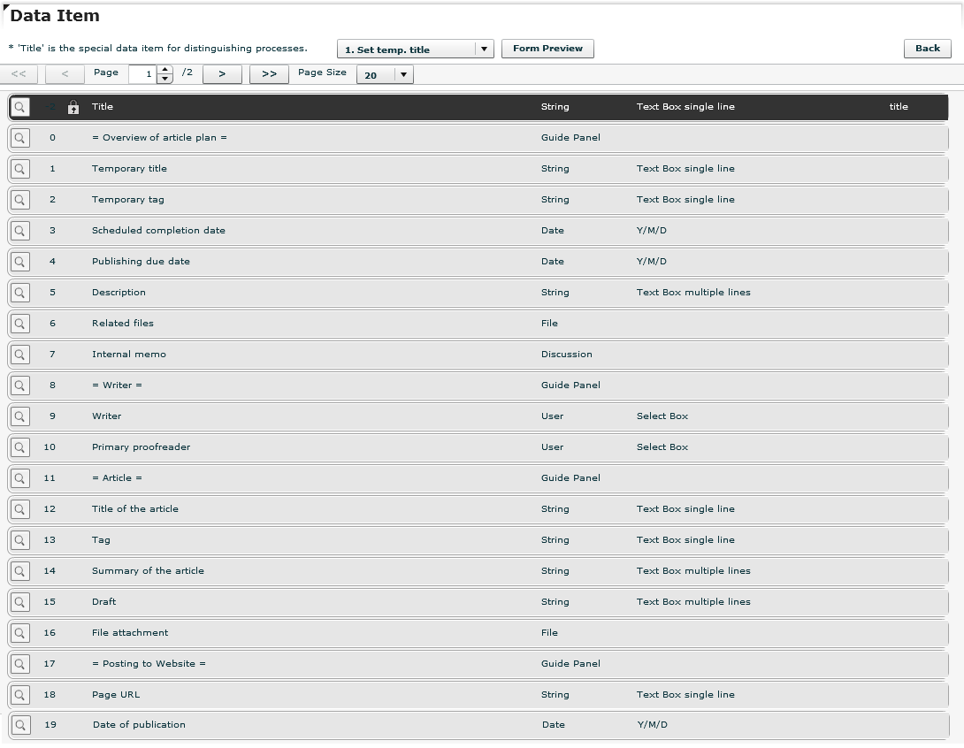Screen dimensions: 964x748
Task: Open magnifier for File attachment row
Action: [19, 632]
